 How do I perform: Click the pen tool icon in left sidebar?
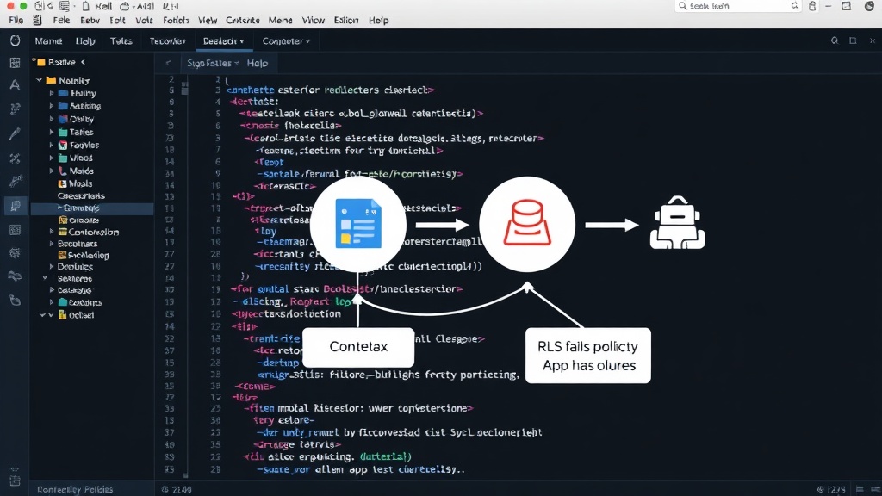pyautogui.click(x=16, y=133)
